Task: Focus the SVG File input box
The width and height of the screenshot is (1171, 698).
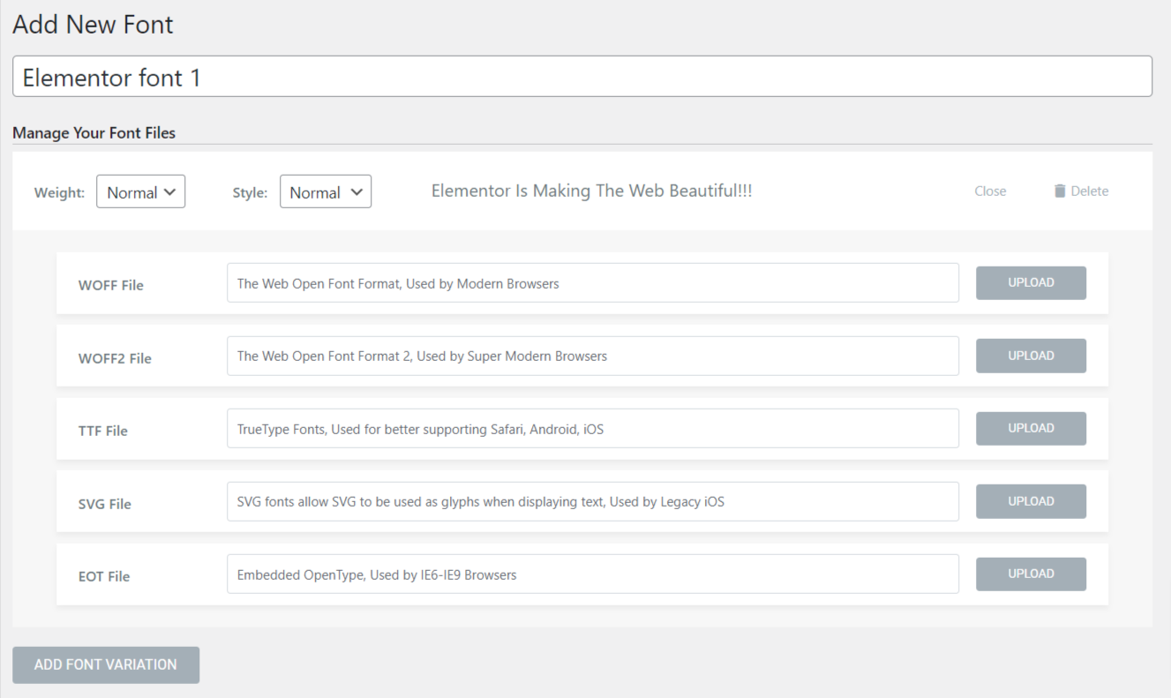Action: click(x=592, y=501)
